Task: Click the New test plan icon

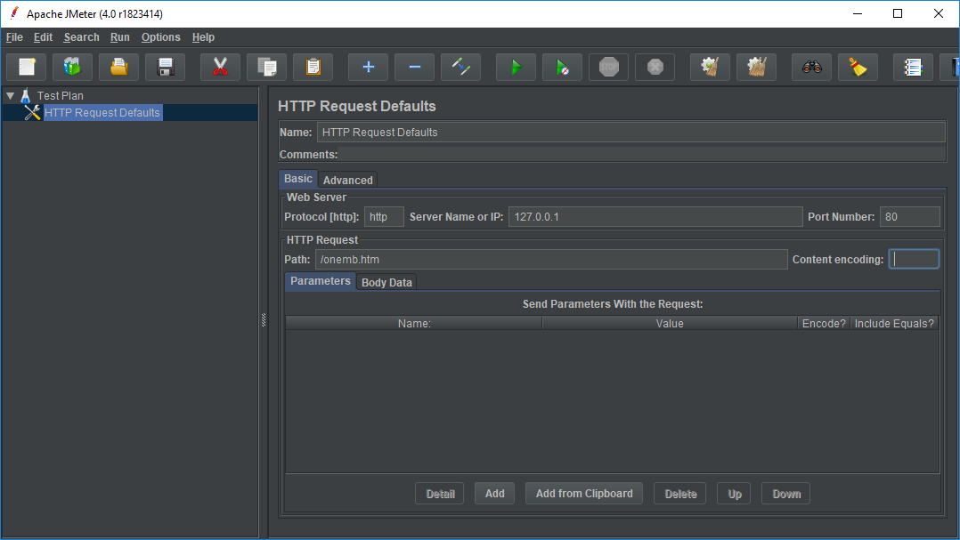Action: [x=27, y=67]
